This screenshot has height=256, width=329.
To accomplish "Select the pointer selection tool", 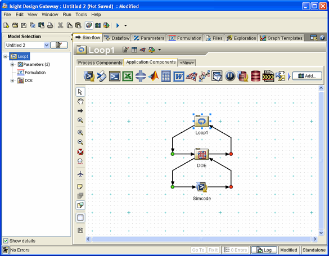I will pyautogui.click(x=80, y=92).
